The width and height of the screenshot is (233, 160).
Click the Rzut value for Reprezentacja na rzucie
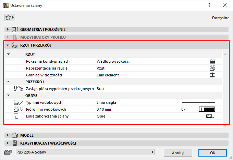coord(100,68)
